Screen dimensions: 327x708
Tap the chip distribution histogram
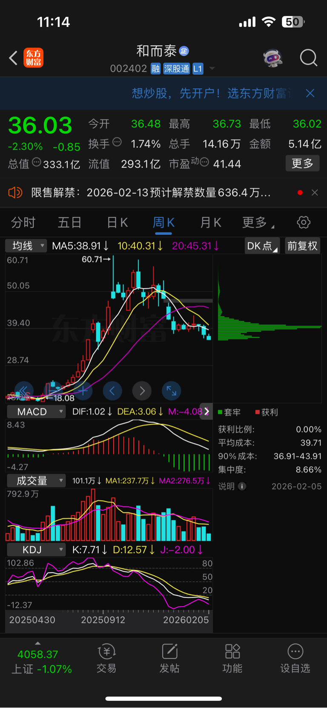269,328
